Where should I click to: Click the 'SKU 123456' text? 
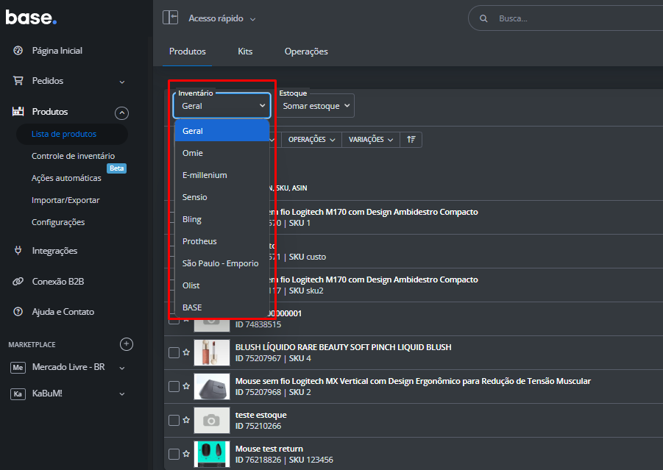coord(311,460)
